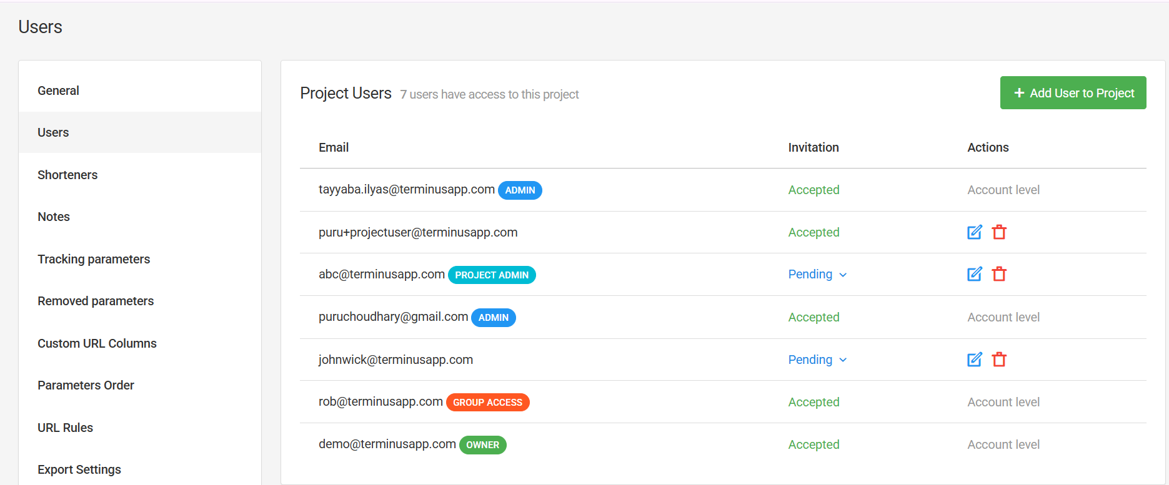Click Accepted status for puruchoudhary@gmail.com
The width and height of the screenshot is (1169, 485).
[x=813, y=317]
